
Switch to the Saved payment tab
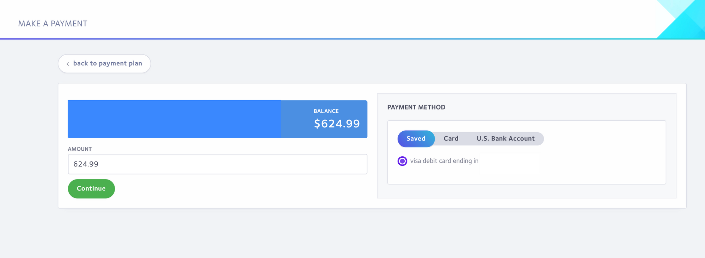[416, 139]
